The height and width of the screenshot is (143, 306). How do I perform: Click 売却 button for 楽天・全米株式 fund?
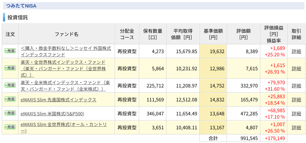coord(10,85)
